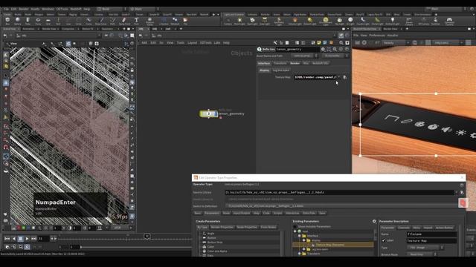Open the Save to Library path dropdown

(456, 192)
